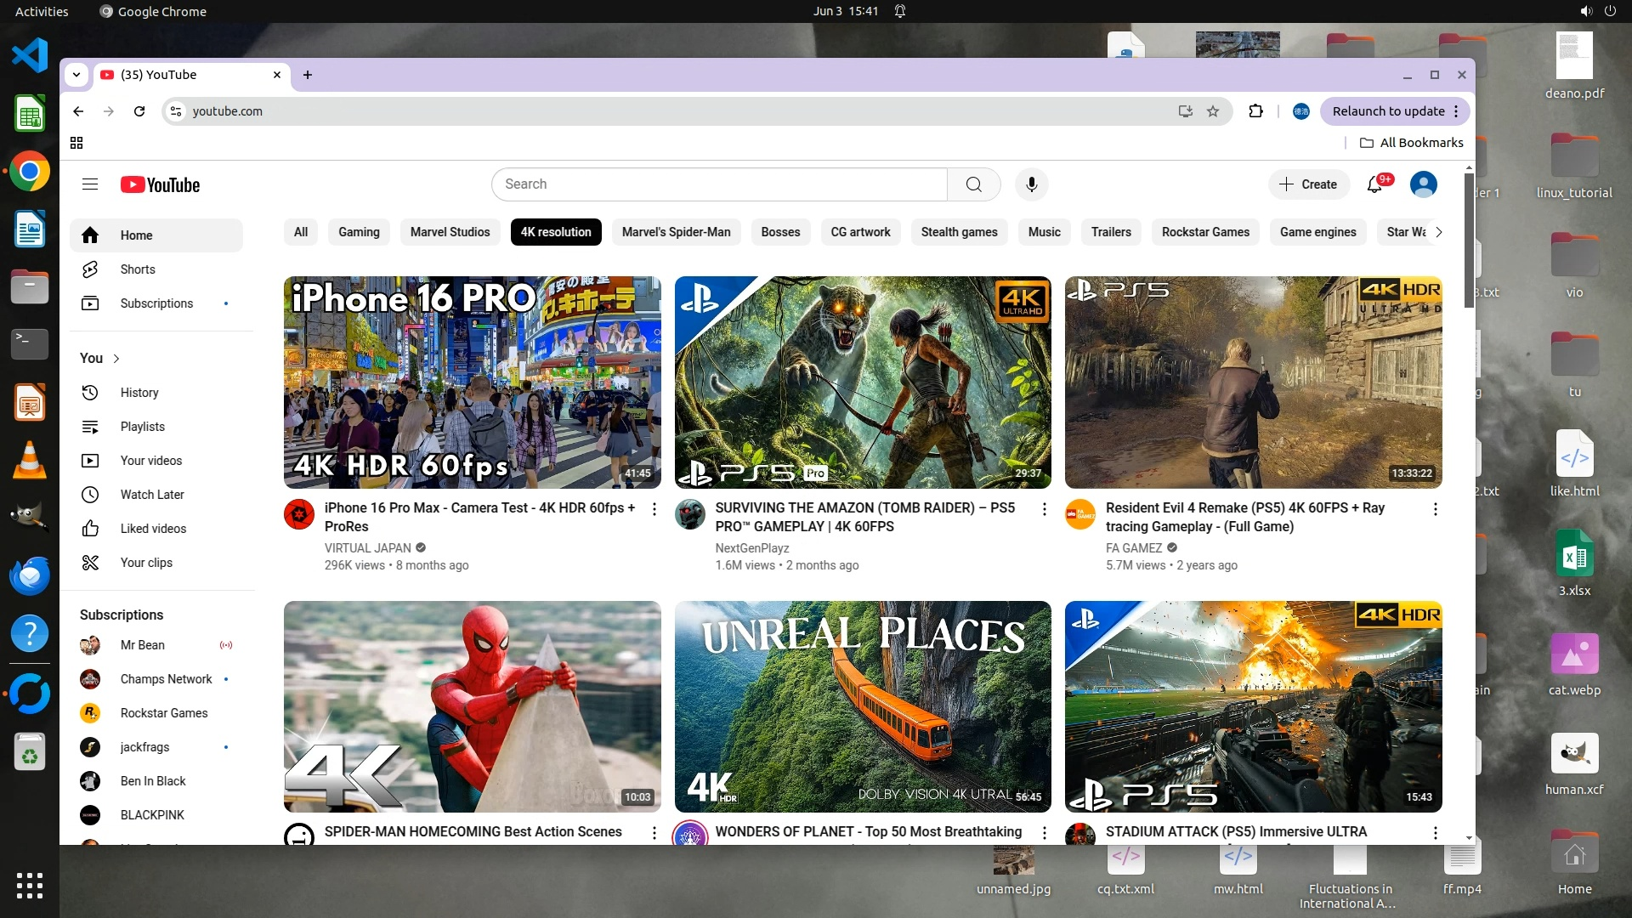Open the Chrome tab search dropdown
1632x918 pixels.
click(x=76, y=75)
